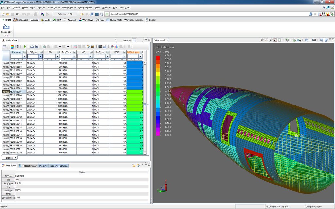Click zoom in magnifier in Viewer 3D
Viewport: 335px width, 209px height.
(266, 40)
